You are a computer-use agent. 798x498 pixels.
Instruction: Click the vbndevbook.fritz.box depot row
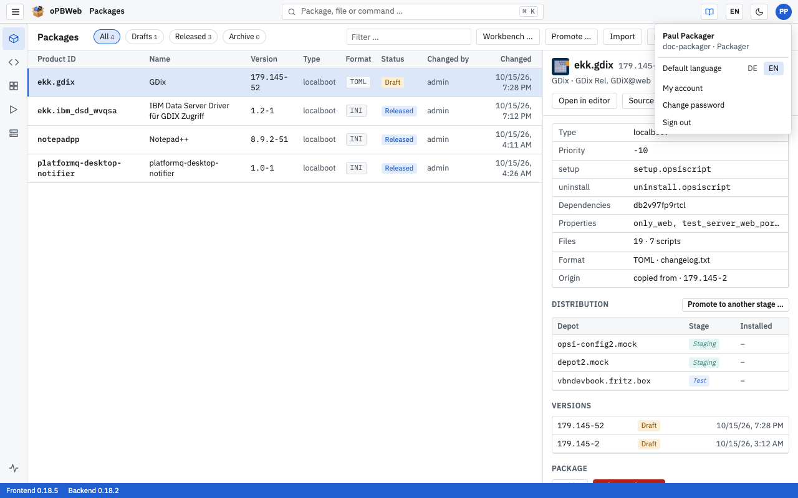click(x=670, y=380)
